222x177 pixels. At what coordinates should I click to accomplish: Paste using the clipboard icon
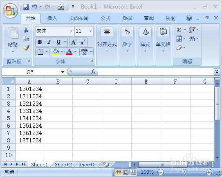[13, 33]
